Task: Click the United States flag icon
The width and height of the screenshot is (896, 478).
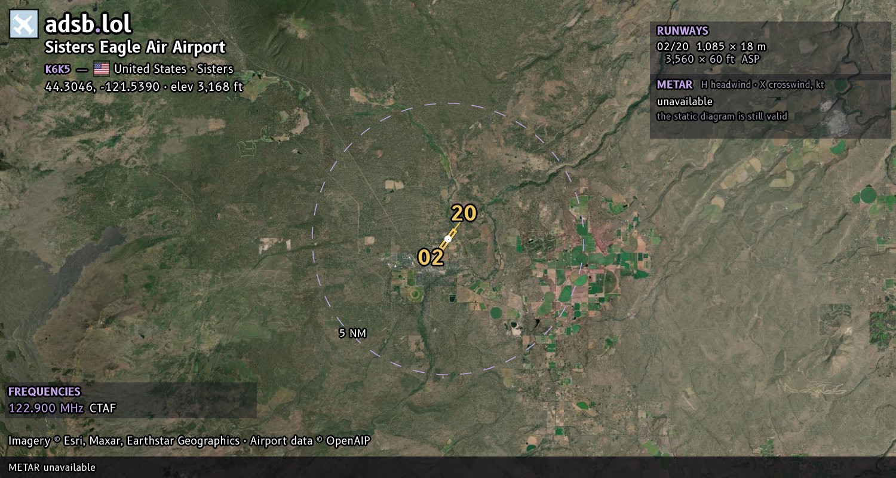Action: click(102, 69)
